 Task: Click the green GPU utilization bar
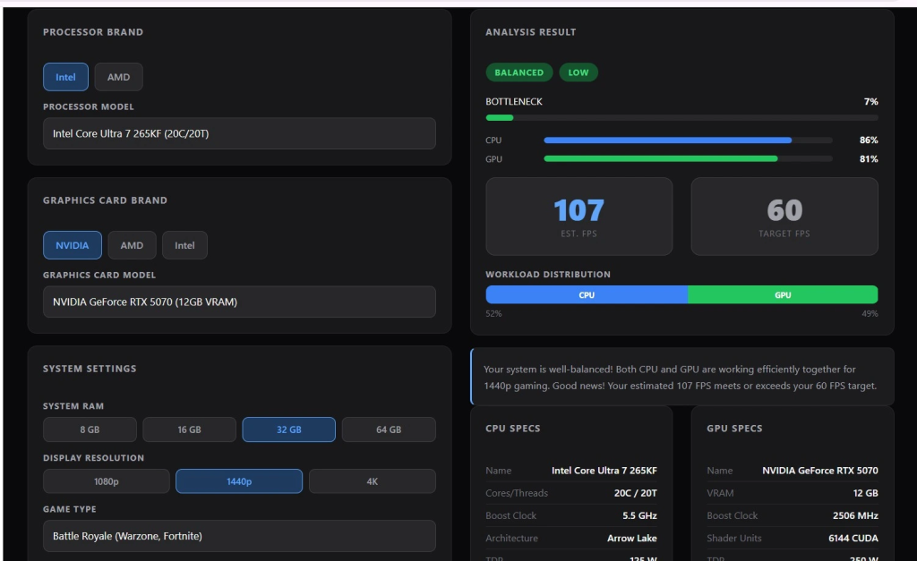click(x=661, y=159)
